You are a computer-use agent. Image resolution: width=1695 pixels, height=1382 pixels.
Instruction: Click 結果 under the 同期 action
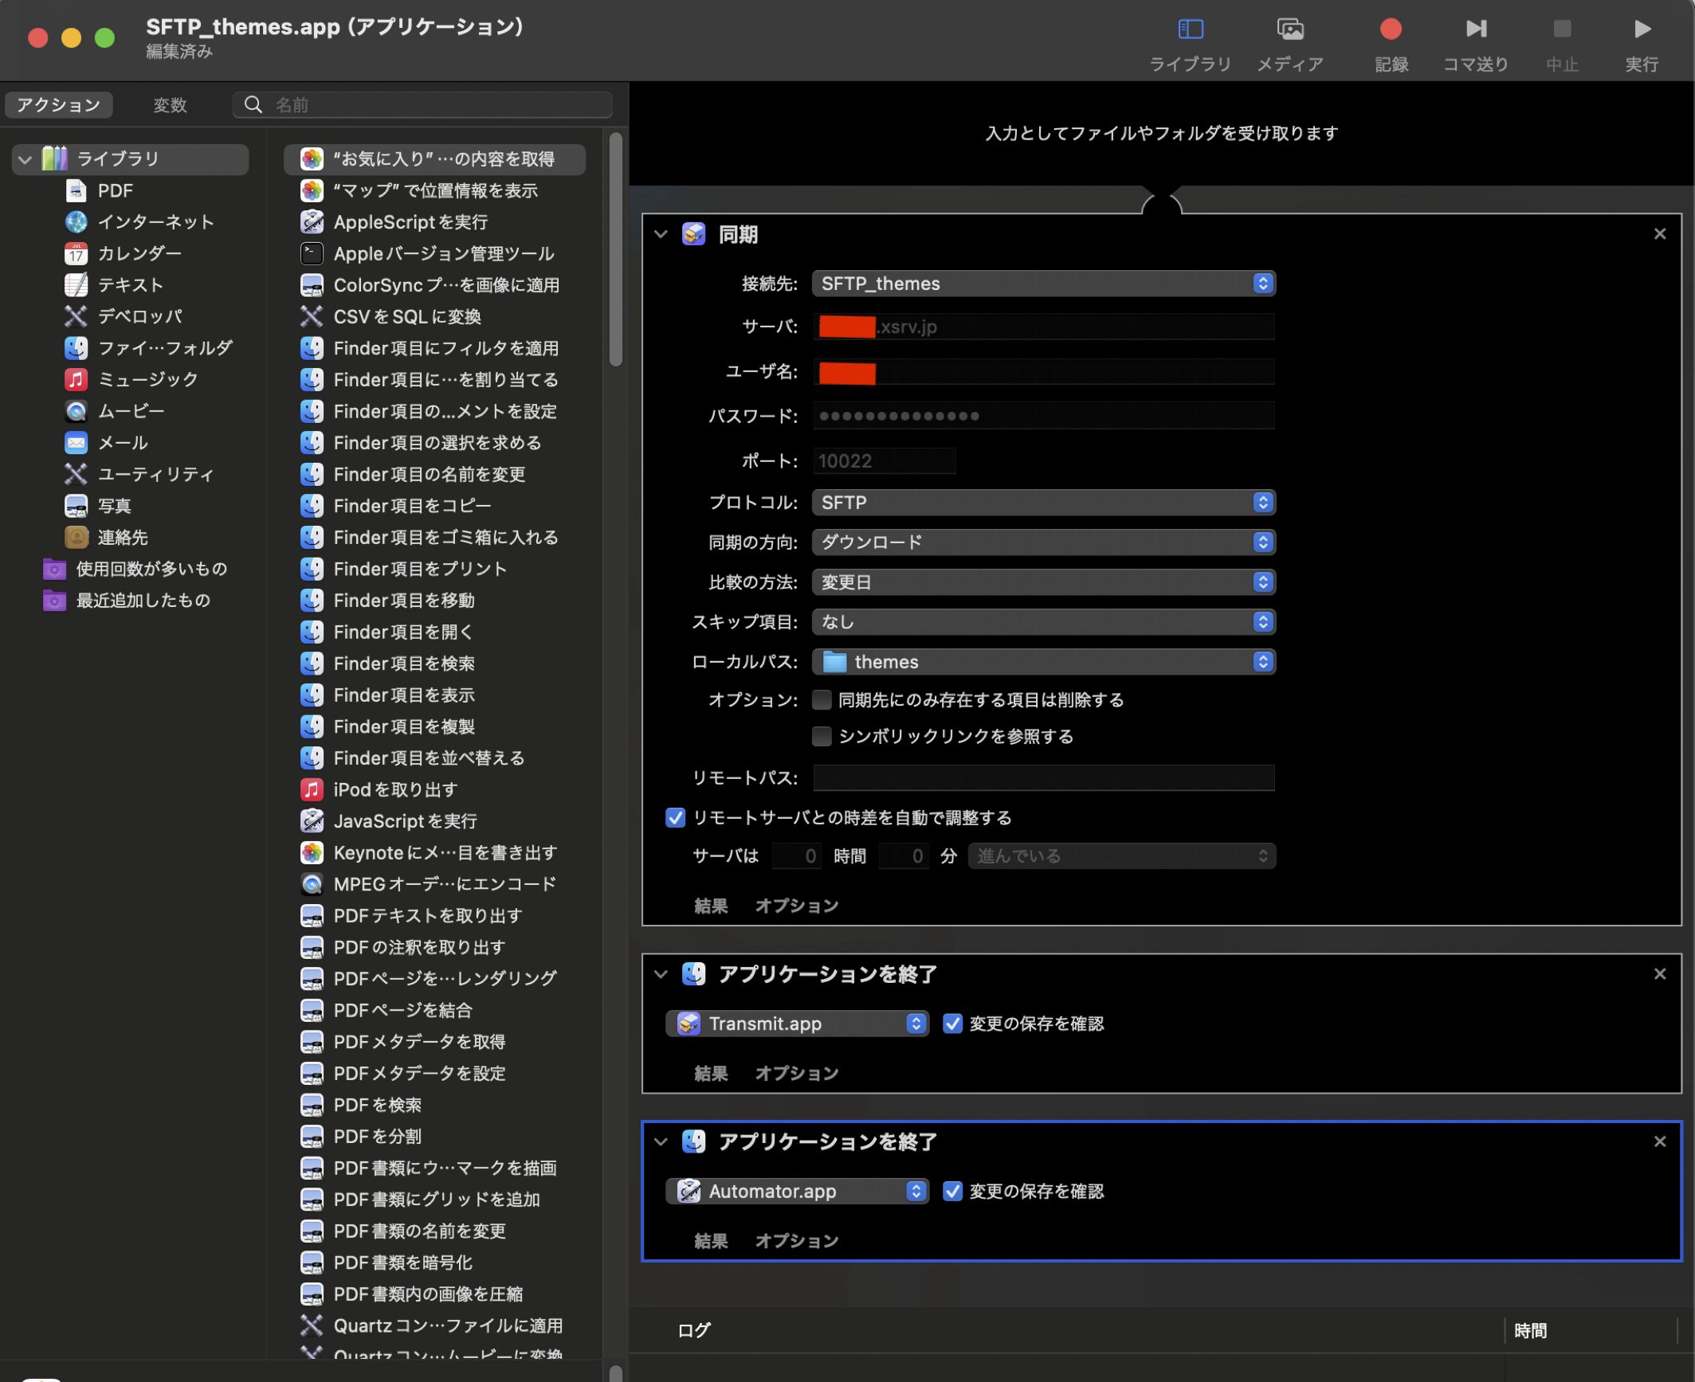[711, 906]
